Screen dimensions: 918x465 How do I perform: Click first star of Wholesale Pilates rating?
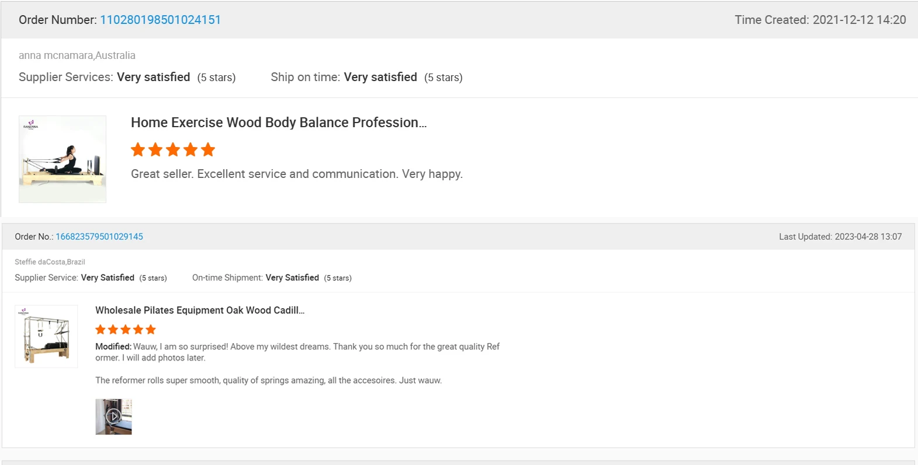(x=101, y=330)
